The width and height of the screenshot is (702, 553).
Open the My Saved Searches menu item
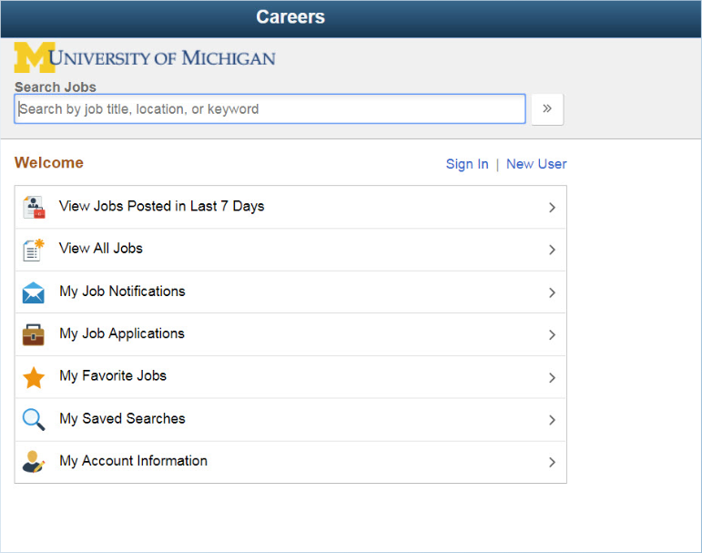click(x=122, y=418)
